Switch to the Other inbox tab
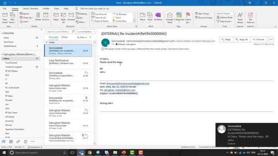The image size is (278, 156). pyautogui.click(x=64, y=37)
